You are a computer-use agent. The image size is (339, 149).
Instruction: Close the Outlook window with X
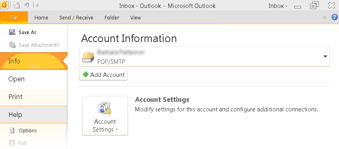pyautogui.click(x=331, y=6)
